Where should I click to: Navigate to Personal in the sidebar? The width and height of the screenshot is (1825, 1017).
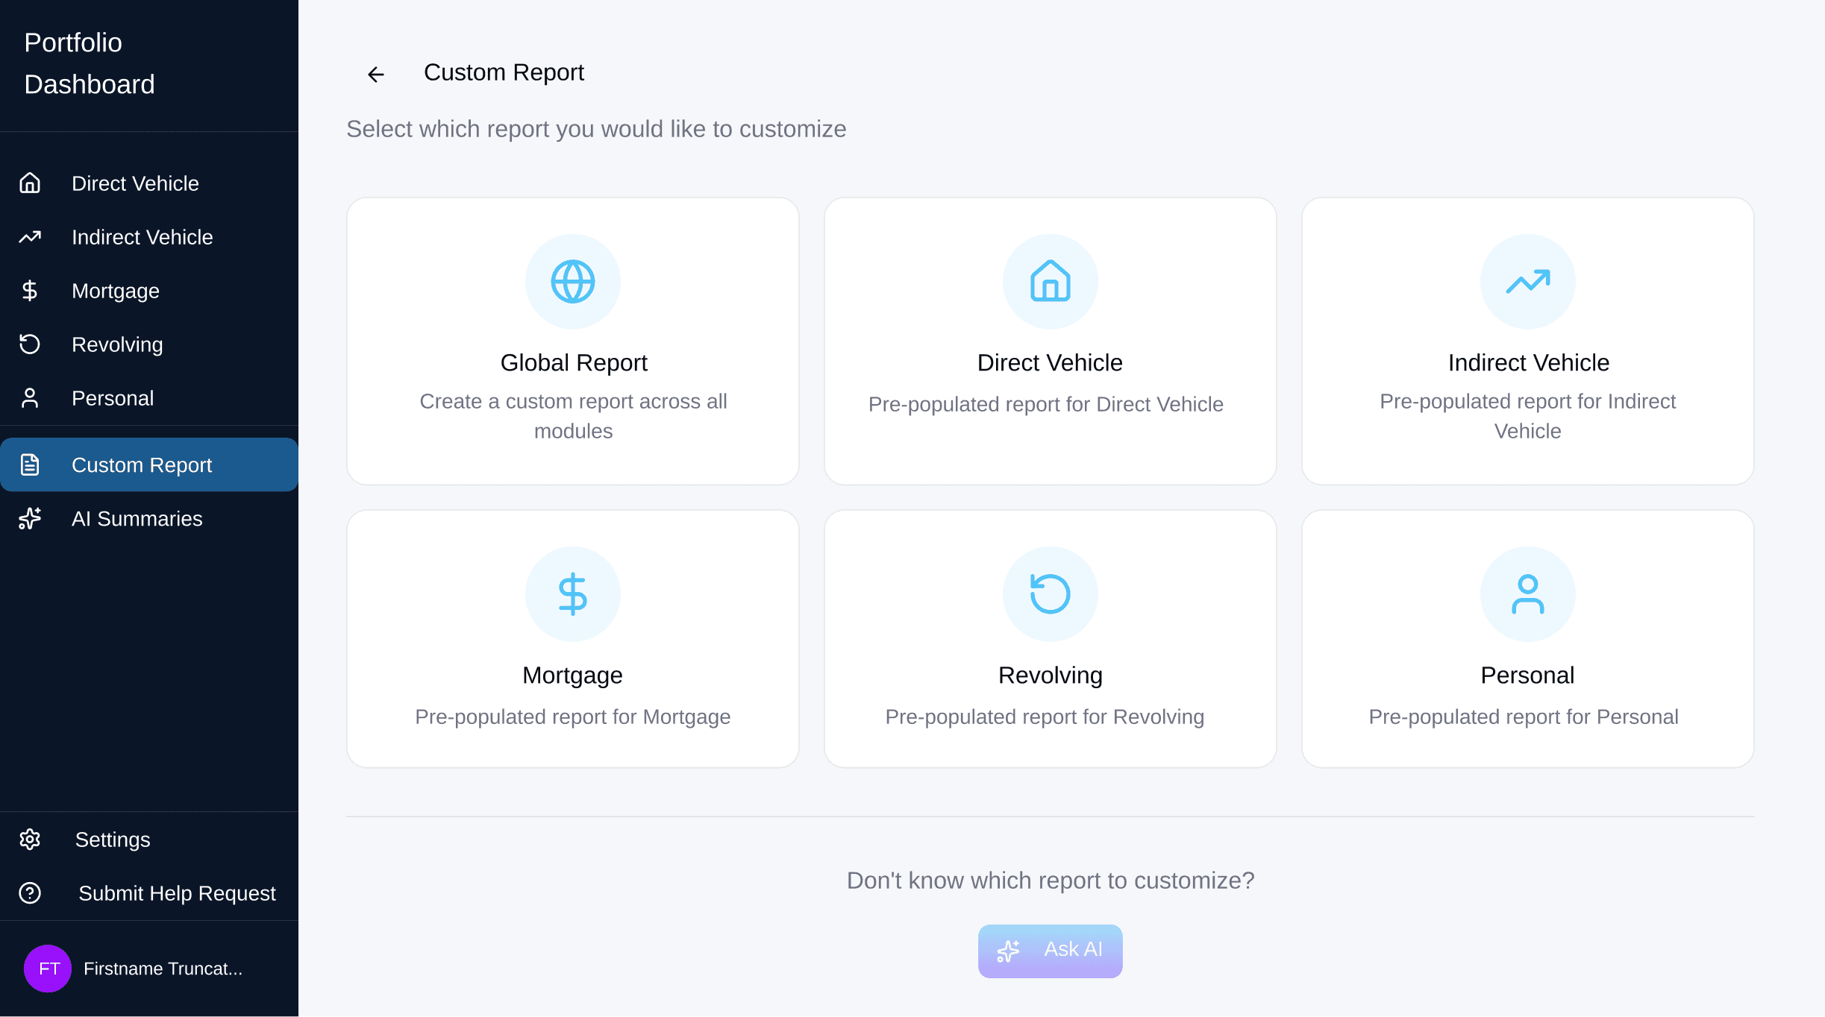click(x=113, y=398)
